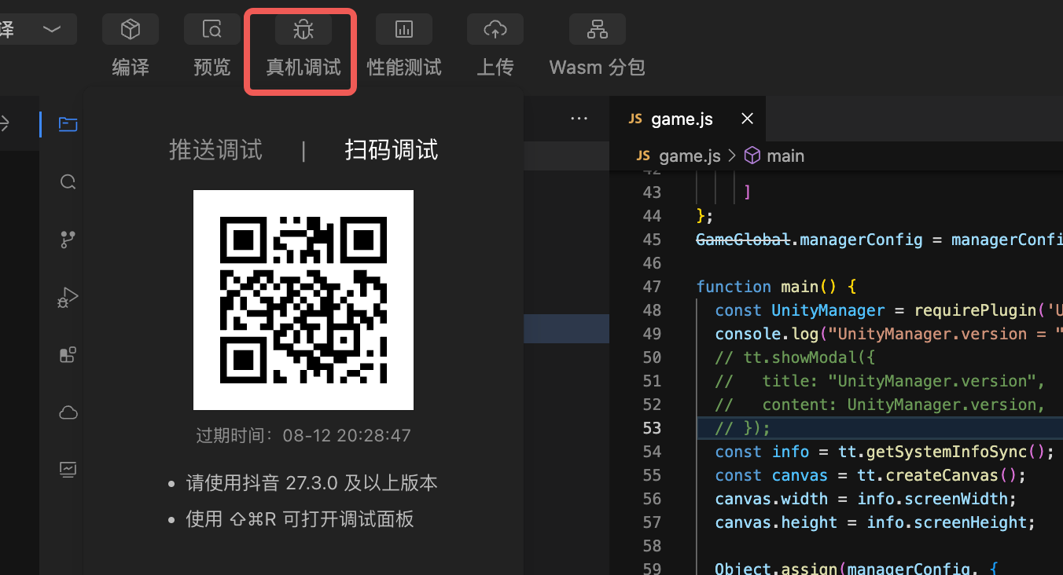Click the 上传 cloud upload icon
This screenshot has width=1063, height=575.
(495, 30)
